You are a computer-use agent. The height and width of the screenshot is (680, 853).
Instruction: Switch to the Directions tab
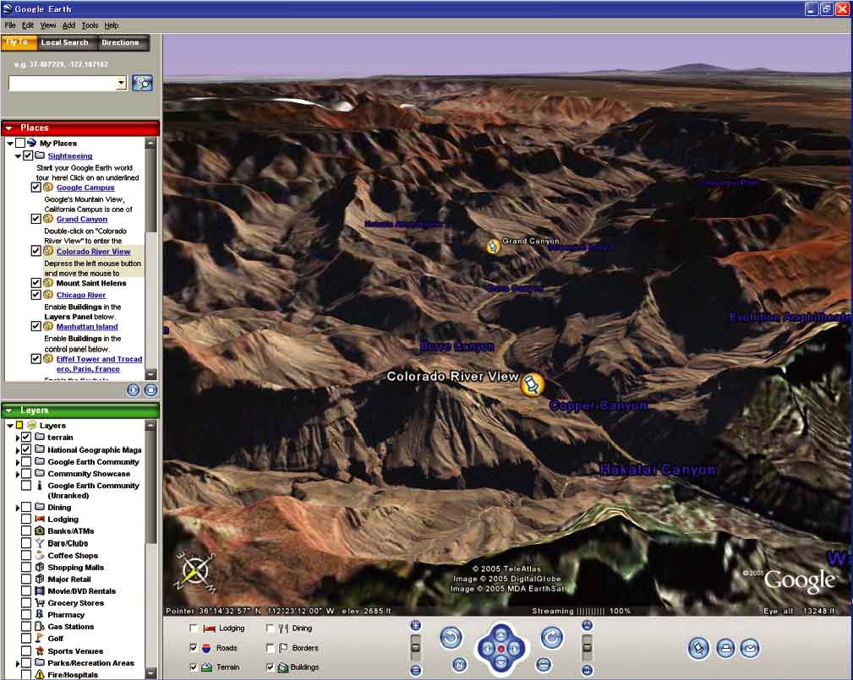tap(121, 42)
